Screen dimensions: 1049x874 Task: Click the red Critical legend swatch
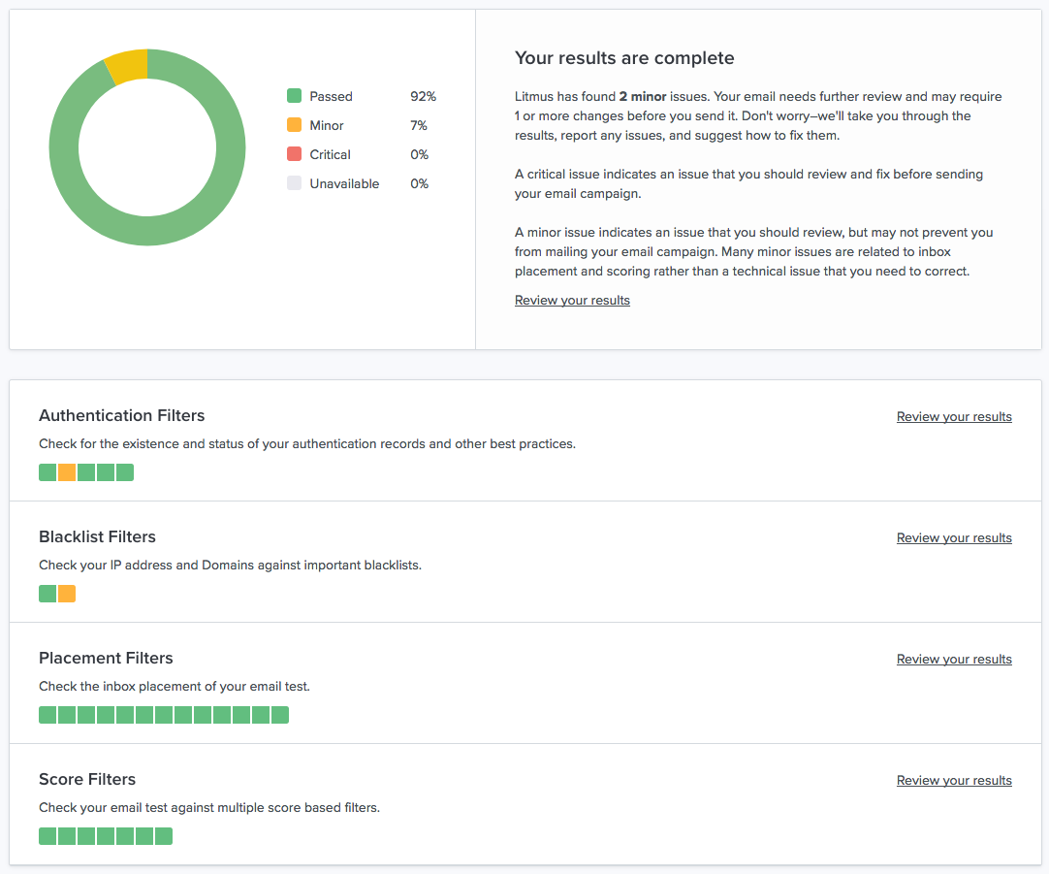(x=295, y=154)
